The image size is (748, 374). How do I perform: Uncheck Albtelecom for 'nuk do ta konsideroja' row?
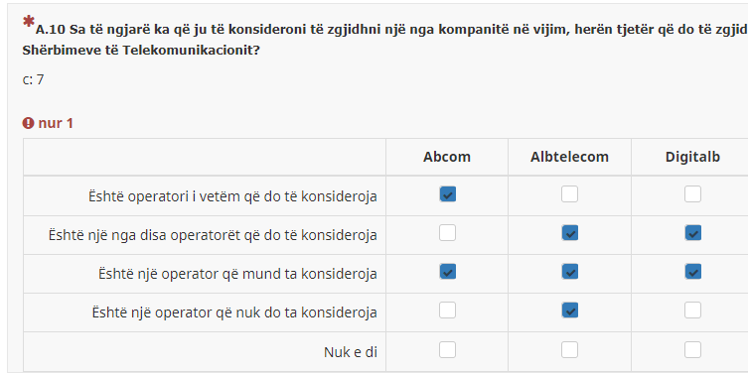coord(569,311)
